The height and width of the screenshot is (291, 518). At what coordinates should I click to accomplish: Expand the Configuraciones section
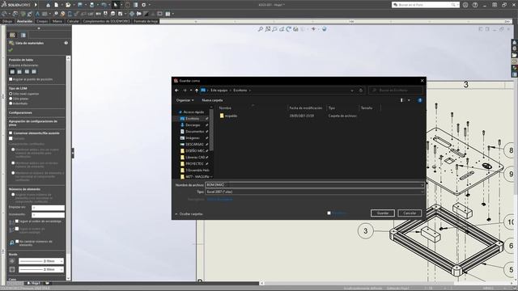click(20, 113)
